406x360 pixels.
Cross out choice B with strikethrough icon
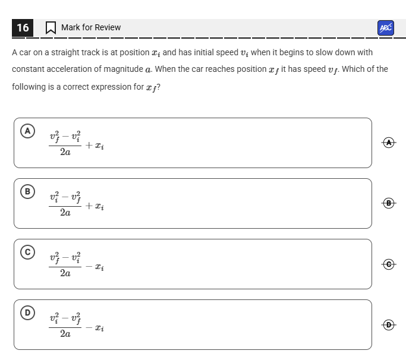click(389, 203)
